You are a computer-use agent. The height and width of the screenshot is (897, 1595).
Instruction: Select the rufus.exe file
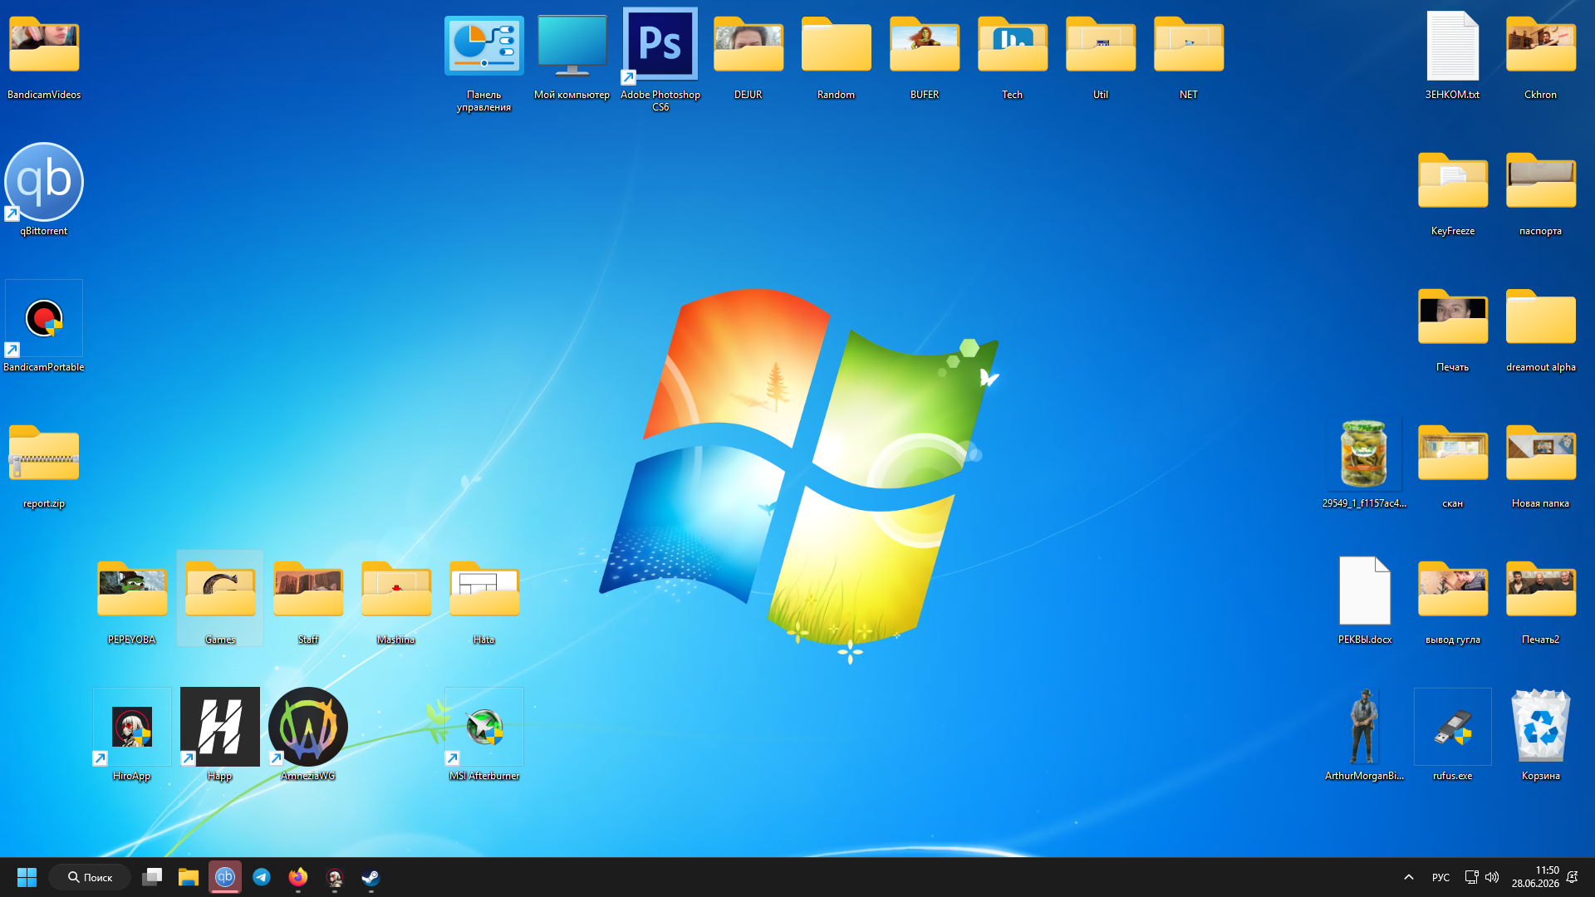coord(1453,736)
